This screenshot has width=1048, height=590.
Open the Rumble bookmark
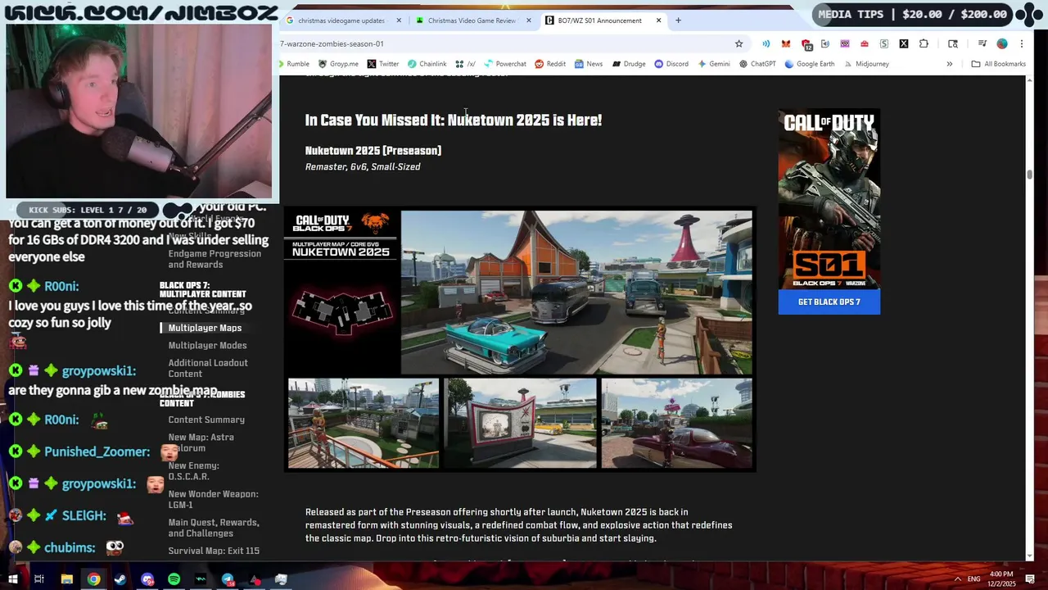(x=293, y=64)
